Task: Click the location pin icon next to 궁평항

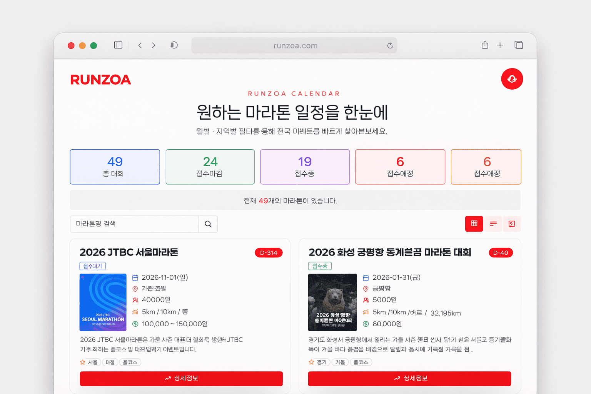Action: click(x=366, y=289)
